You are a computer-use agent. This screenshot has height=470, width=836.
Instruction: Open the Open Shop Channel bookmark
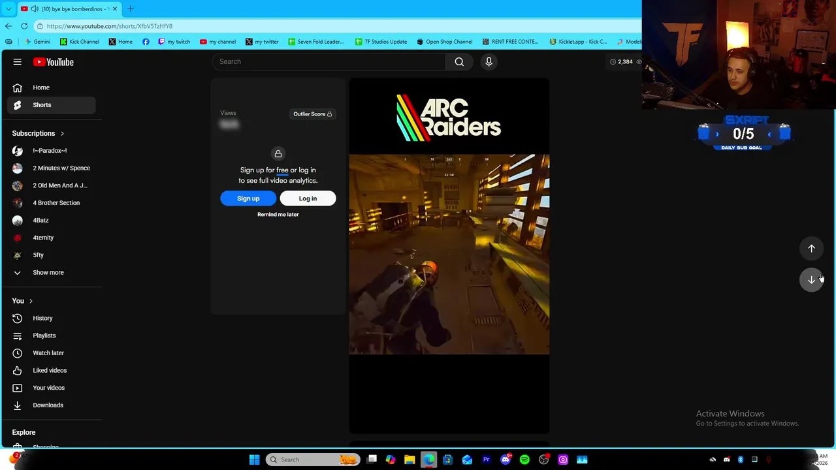coord(444,42)
